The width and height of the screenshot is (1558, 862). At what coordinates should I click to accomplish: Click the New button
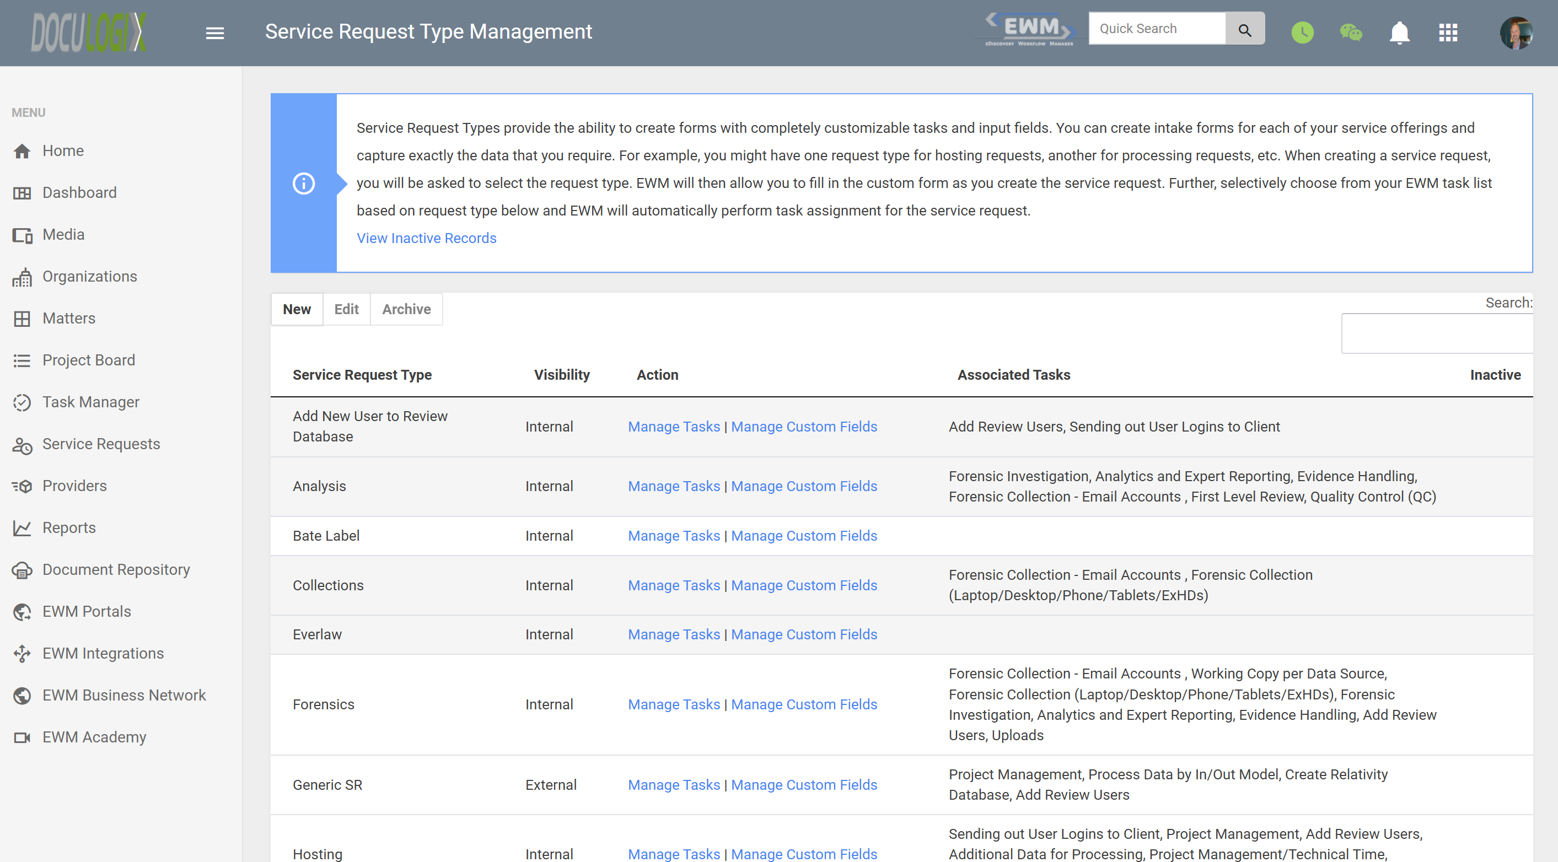[x=297, y=309]
